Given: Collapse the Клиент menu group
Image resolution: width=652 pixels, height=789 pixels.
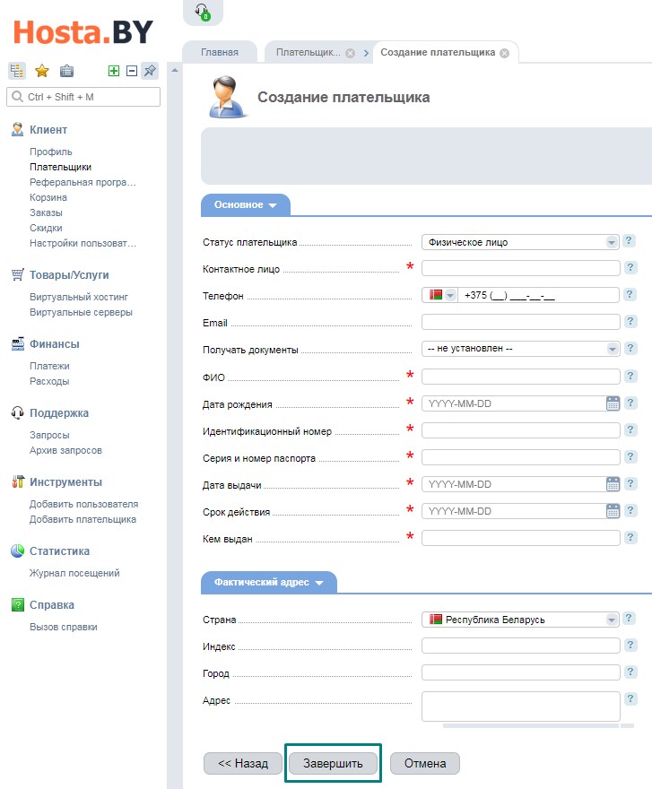Looking at the screenshot, I should (x=48, y=130).
